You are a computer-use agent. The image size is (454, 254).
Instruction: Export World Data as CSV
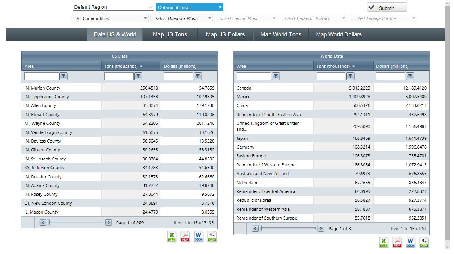coord(424,242)
